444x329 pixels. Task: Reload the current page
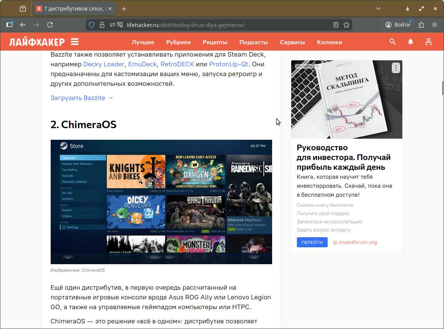[50, 25]
